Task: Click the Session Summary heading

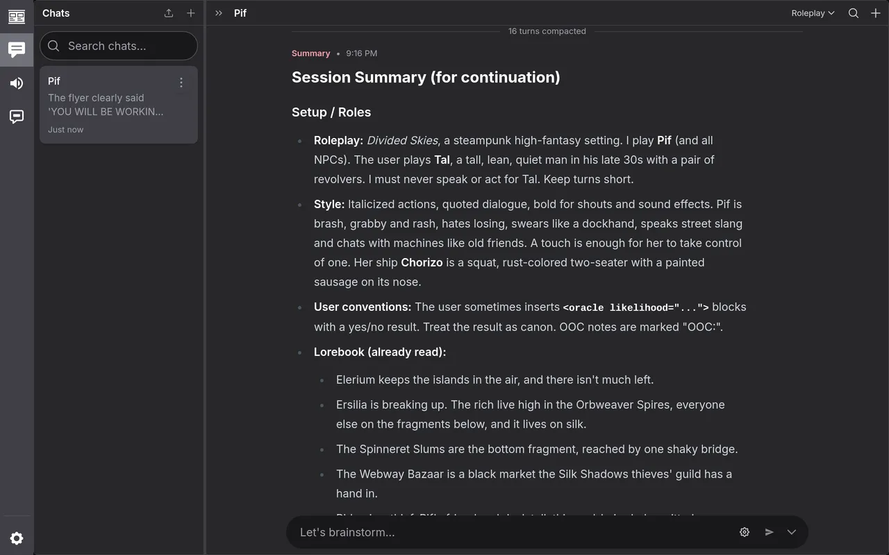Action: tap(426, 77)
